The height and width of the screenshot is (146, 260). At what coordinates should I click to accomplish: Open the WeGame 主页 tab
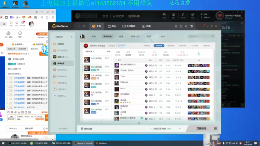tap(97, 26)
